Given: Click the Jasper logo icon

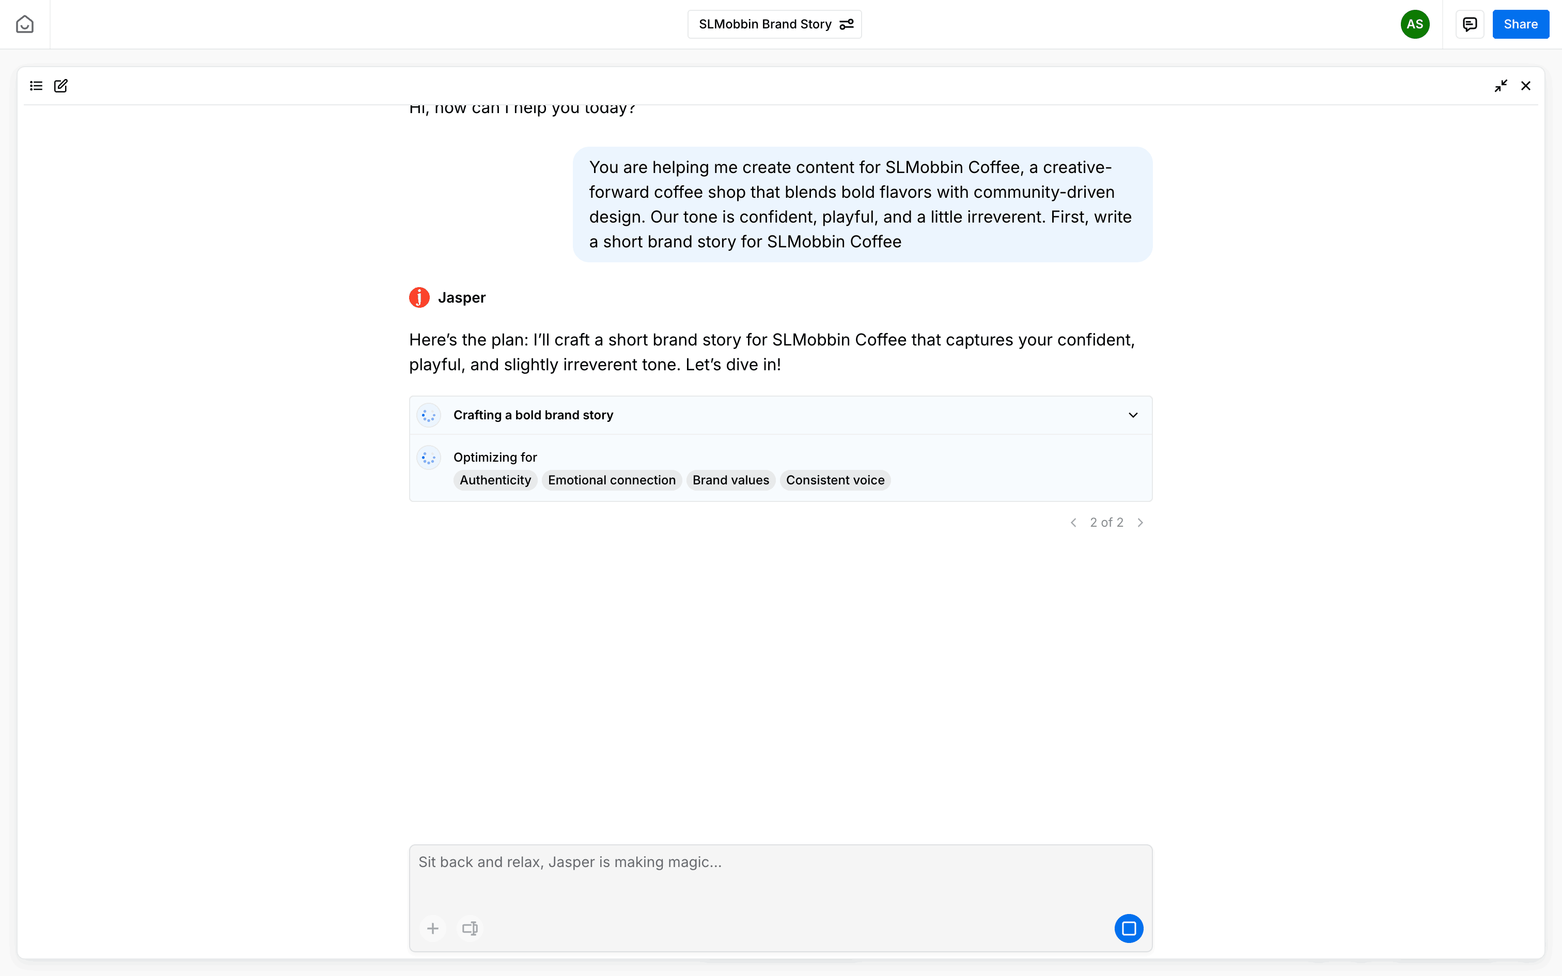Looking at the screenshot, I should (x=419, y=297).
